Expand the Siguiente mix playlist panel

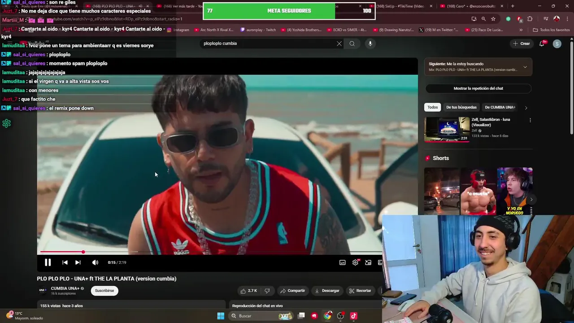[x=525, y=67]
